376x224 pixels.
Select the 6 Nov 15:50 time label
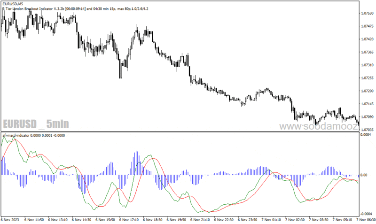105,220
